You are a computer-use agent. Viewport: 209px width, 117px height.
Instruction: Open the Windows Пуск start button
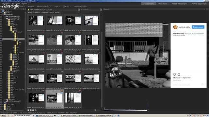click(3, 116)
